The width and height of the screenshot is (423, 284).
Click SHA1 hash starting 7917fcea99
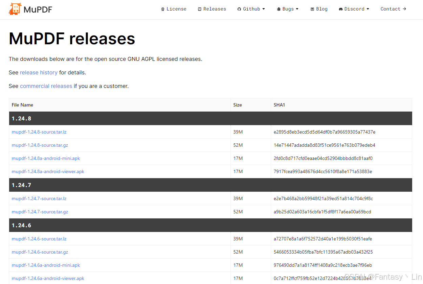coord(323,171)
